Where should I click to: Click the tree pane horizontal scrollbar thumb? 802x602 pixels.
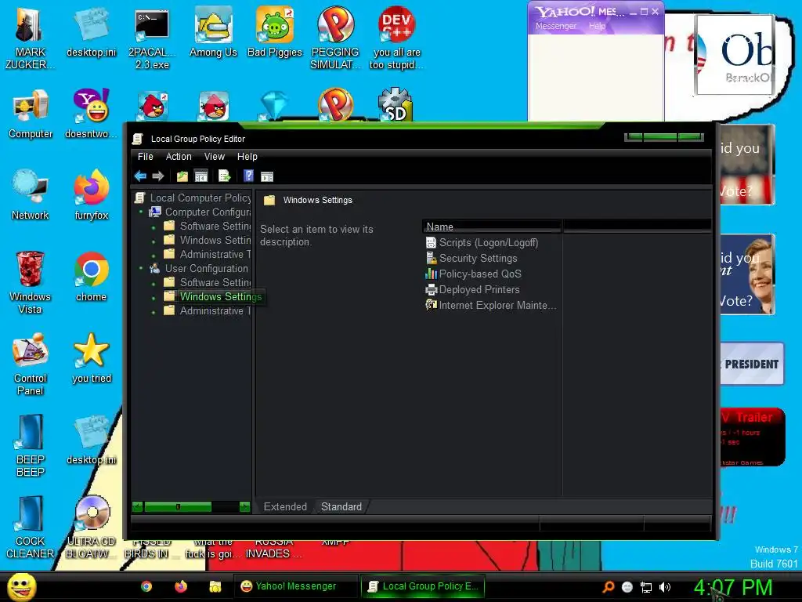tap(178, 507)
